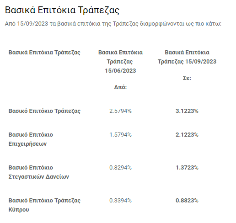236x223 pixels.
Task: Click the page heading Βασικά Επιτόκια Τράπεζας
Action: coord(62,11)
